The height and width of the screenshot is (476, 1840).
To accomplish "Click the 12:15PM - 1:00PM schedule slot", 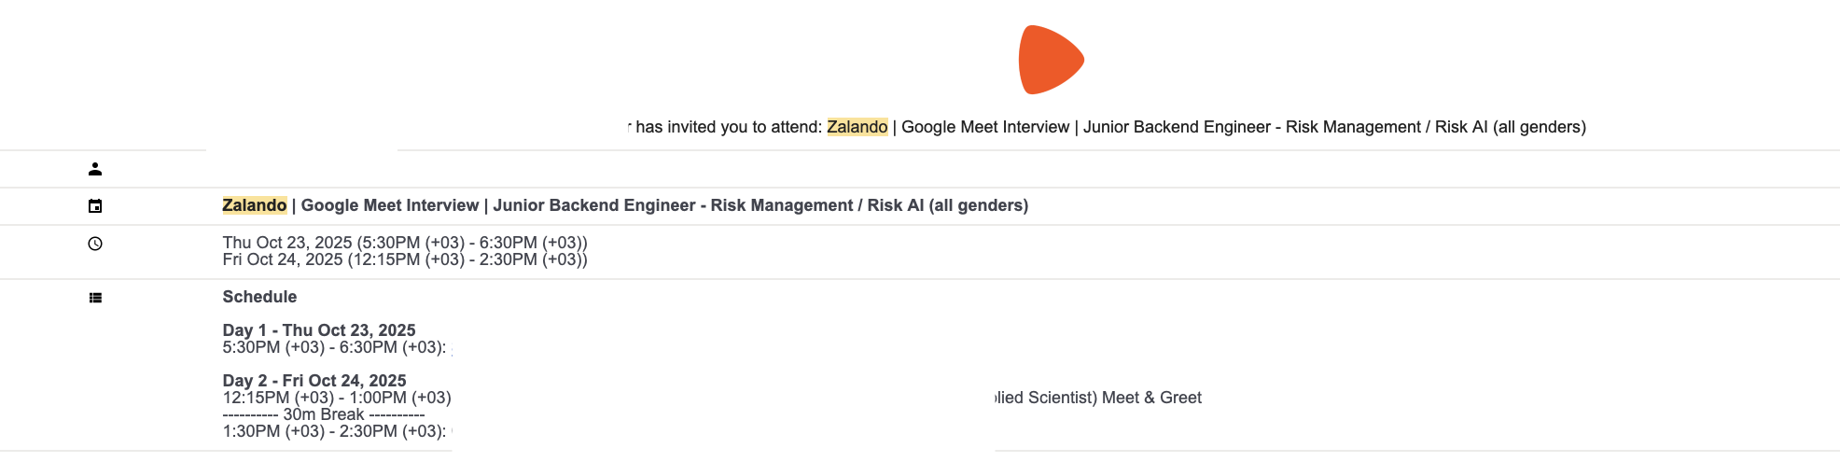I will coord(337,398).
